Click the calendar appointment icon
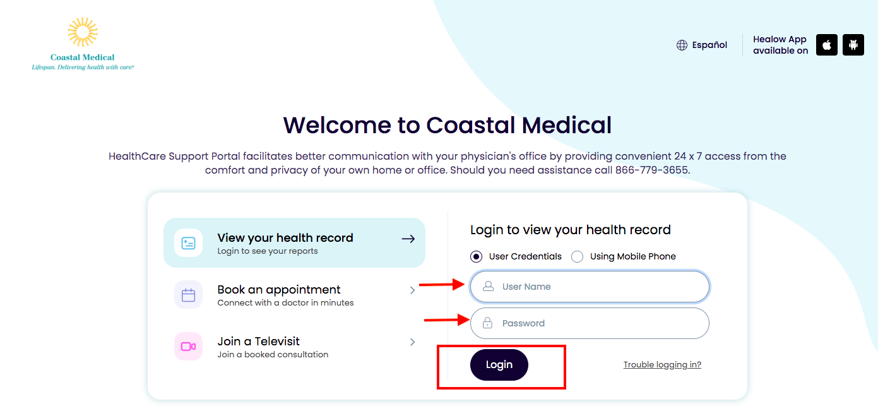 pos(188,295)
